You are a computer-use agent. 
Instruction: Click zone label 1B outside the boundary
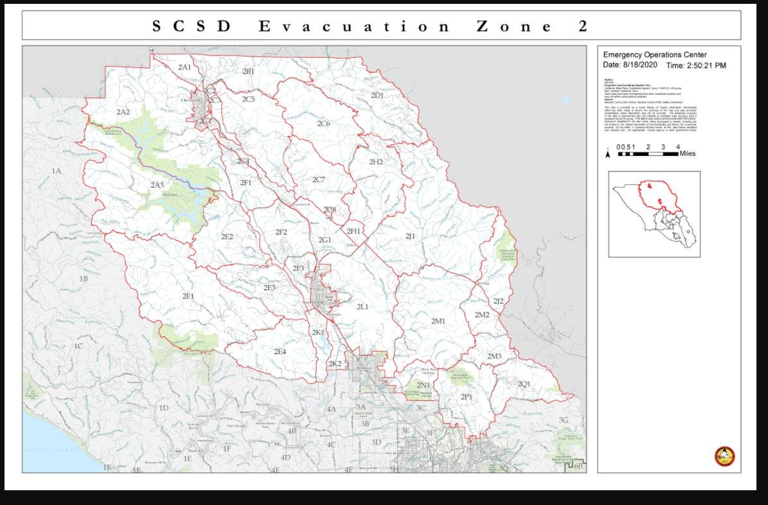pyautogui.click(x=83, y=278)
